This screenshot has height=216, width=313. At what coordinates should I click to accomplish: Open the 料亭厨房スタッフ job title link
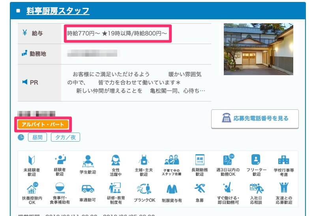58,11
